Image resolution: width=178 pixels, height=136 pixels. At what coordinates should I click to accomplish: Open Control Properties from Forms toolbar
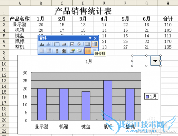[x=72, y=51]
